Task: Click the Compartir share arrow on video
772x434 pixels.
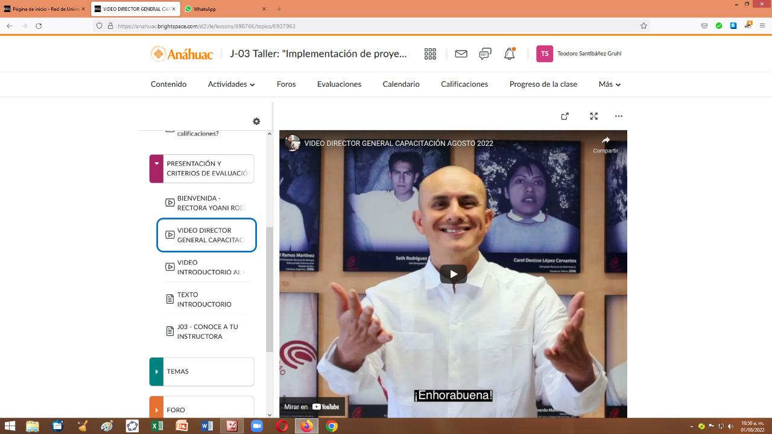Action: click(x=606, y=143)
